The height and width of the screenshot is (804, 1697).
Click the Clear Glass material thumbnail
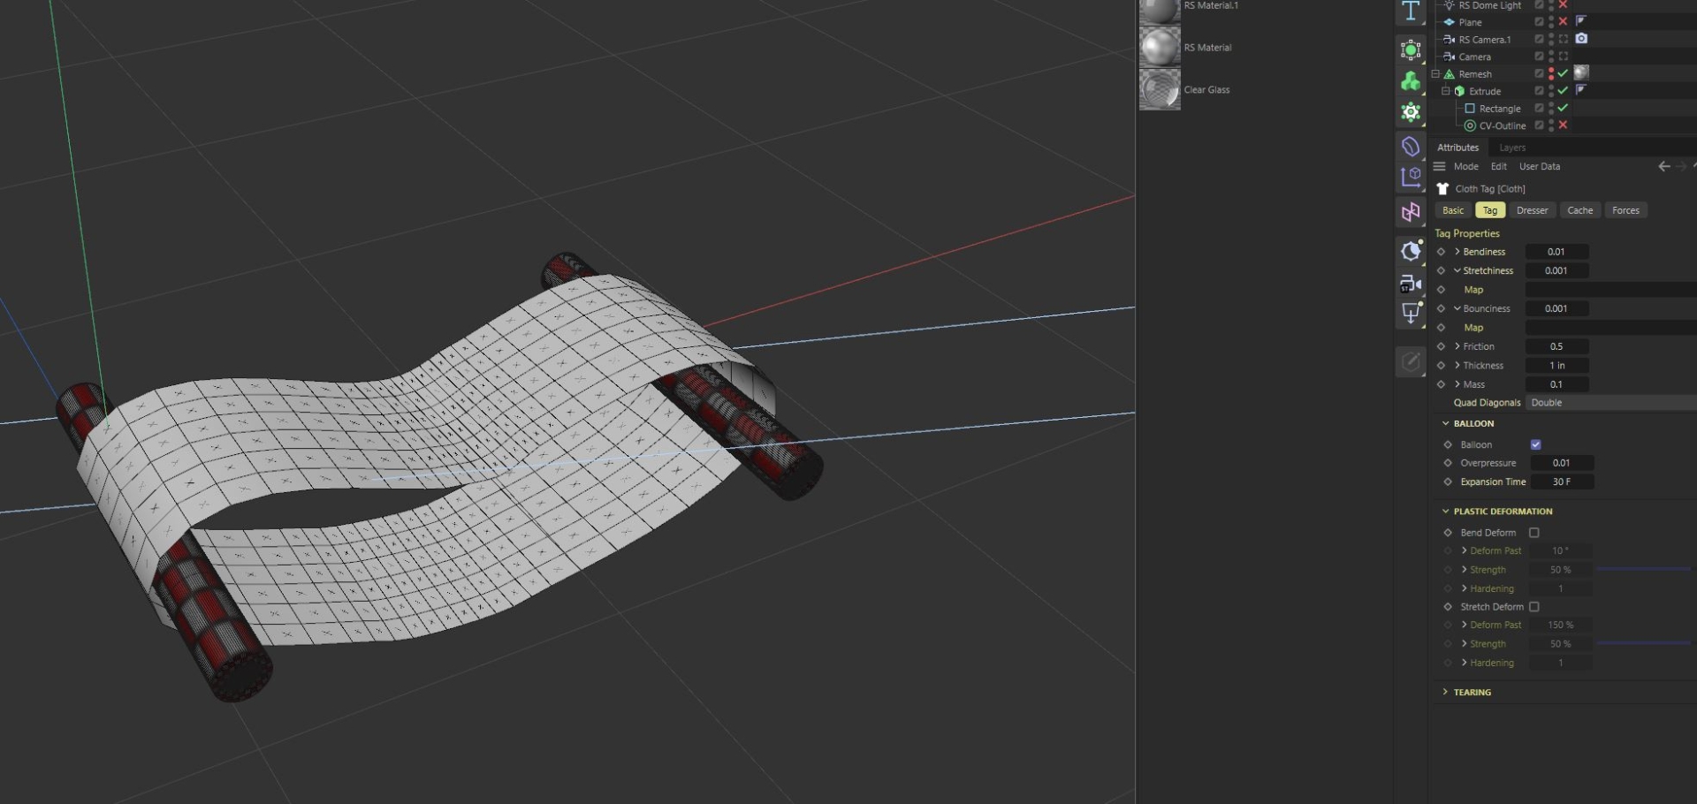(1160, 89)
